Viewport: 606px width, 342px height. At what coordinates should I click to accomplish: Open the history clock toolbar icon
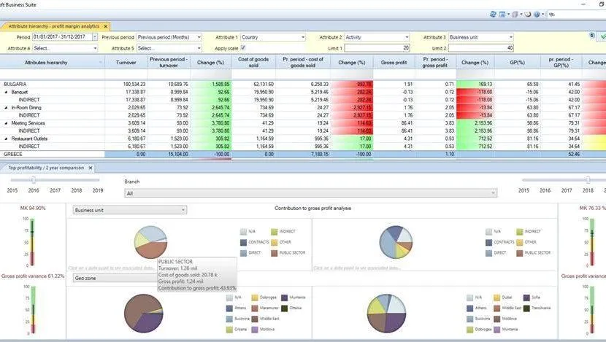528,15
